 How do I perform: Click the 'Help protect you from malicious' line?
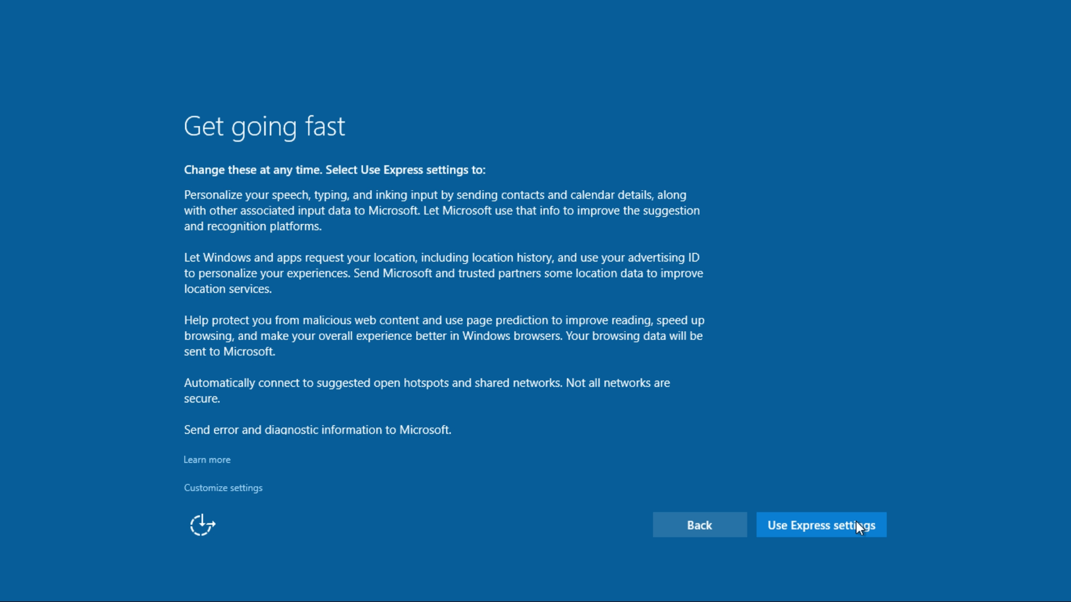(444, 321)
